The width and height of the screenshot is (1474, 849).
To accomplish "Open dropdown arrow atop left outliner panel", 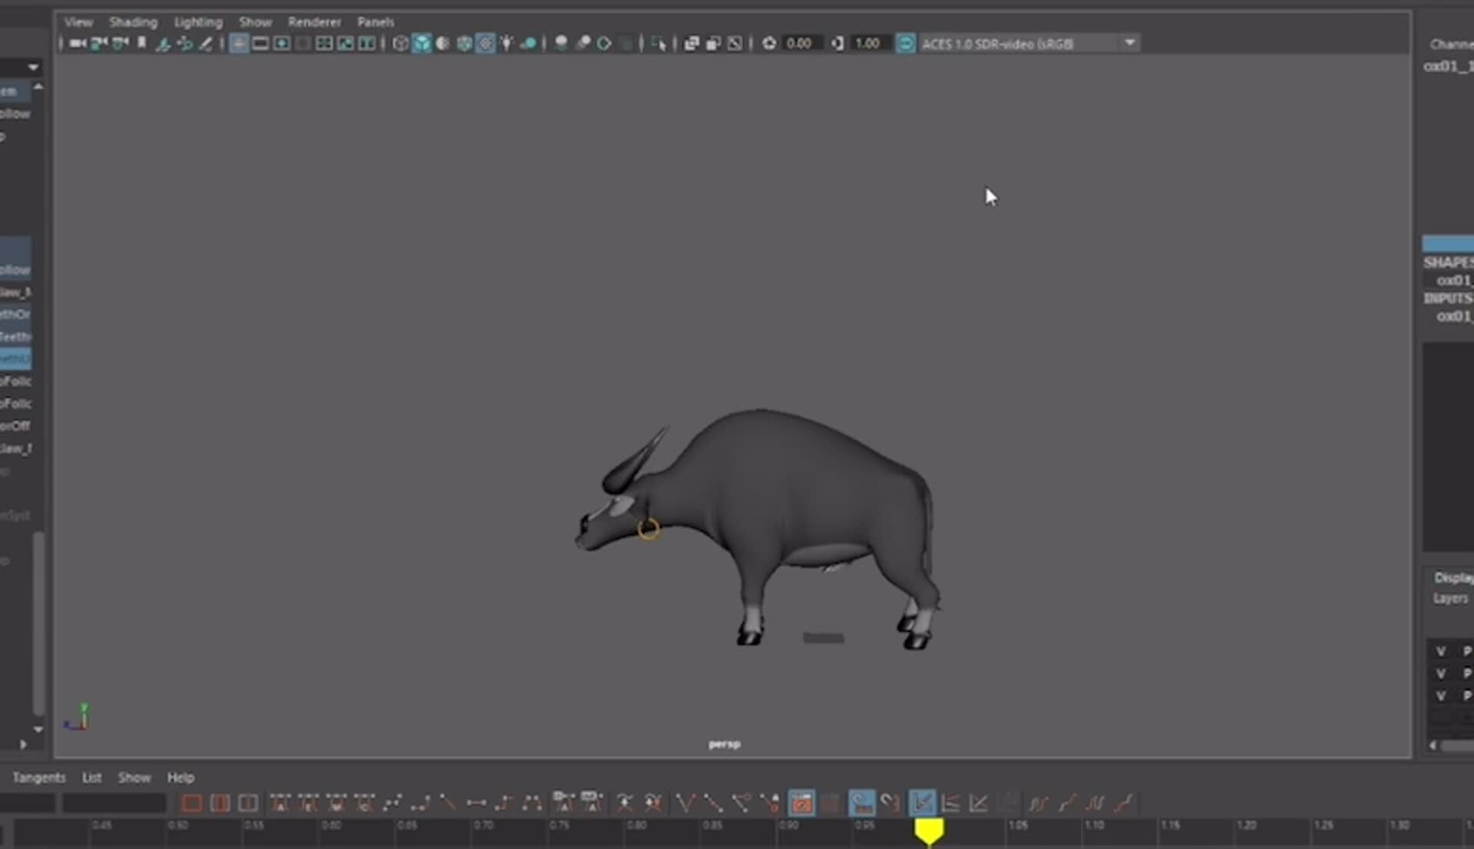I will (x=32, y=68).
